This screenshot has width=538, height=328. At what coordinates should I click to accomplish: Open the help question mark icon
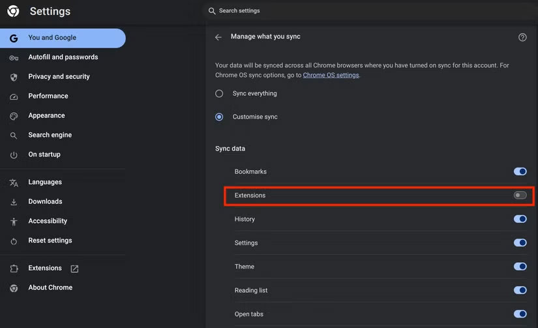click(x=522, y=37)
